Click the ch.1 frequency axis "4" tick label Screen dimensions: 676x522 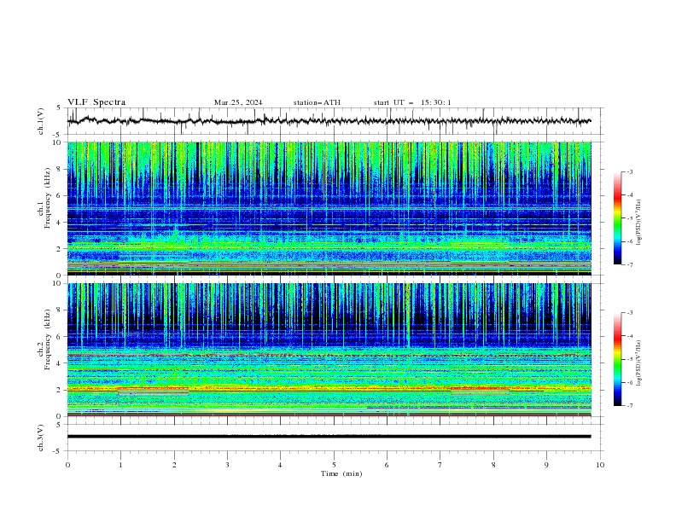click(x=61, y=223)
